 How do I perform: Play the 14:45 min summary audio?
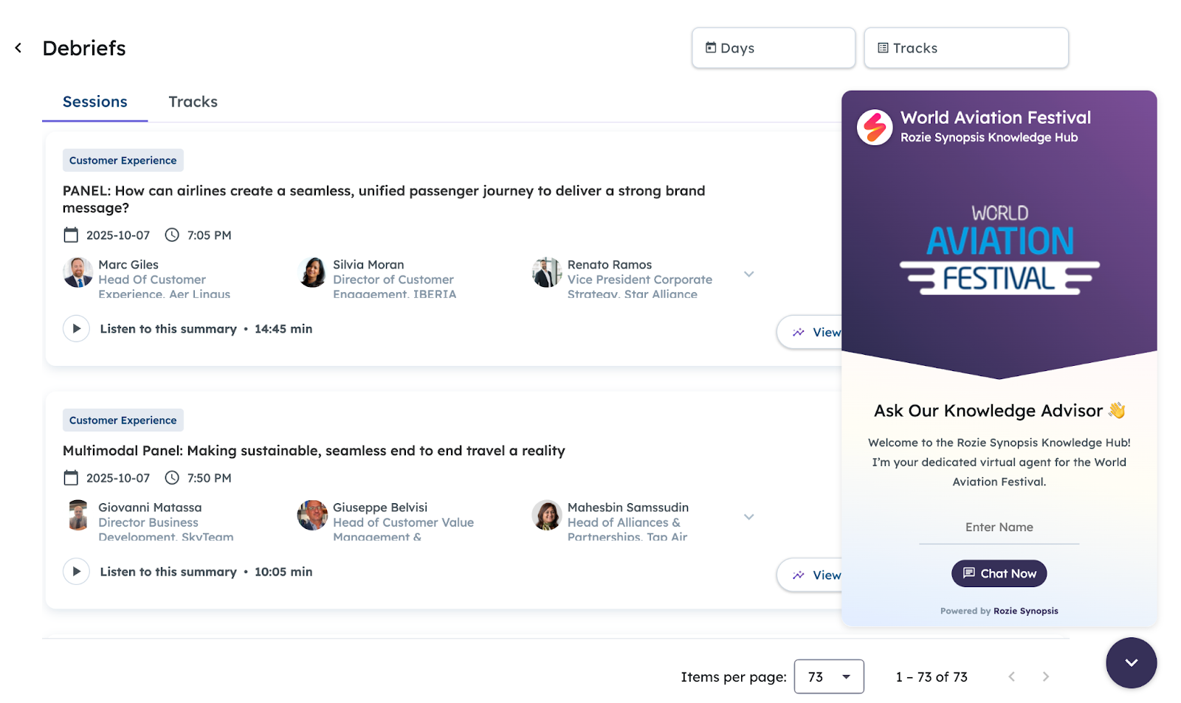tap(76, 329)
